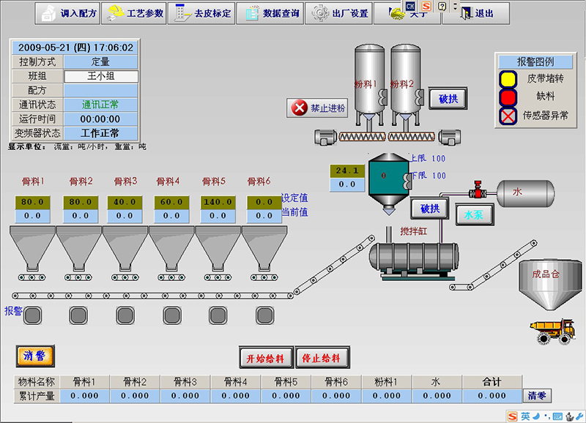Toggle the 禁止进粉 powder feed button

pyautogui.click(x=317, y=108)
